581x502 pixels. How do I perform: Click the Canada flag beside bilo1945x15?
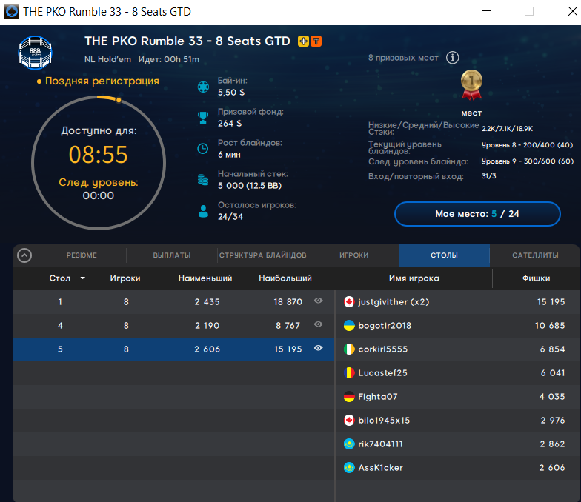tap(349, 421)
